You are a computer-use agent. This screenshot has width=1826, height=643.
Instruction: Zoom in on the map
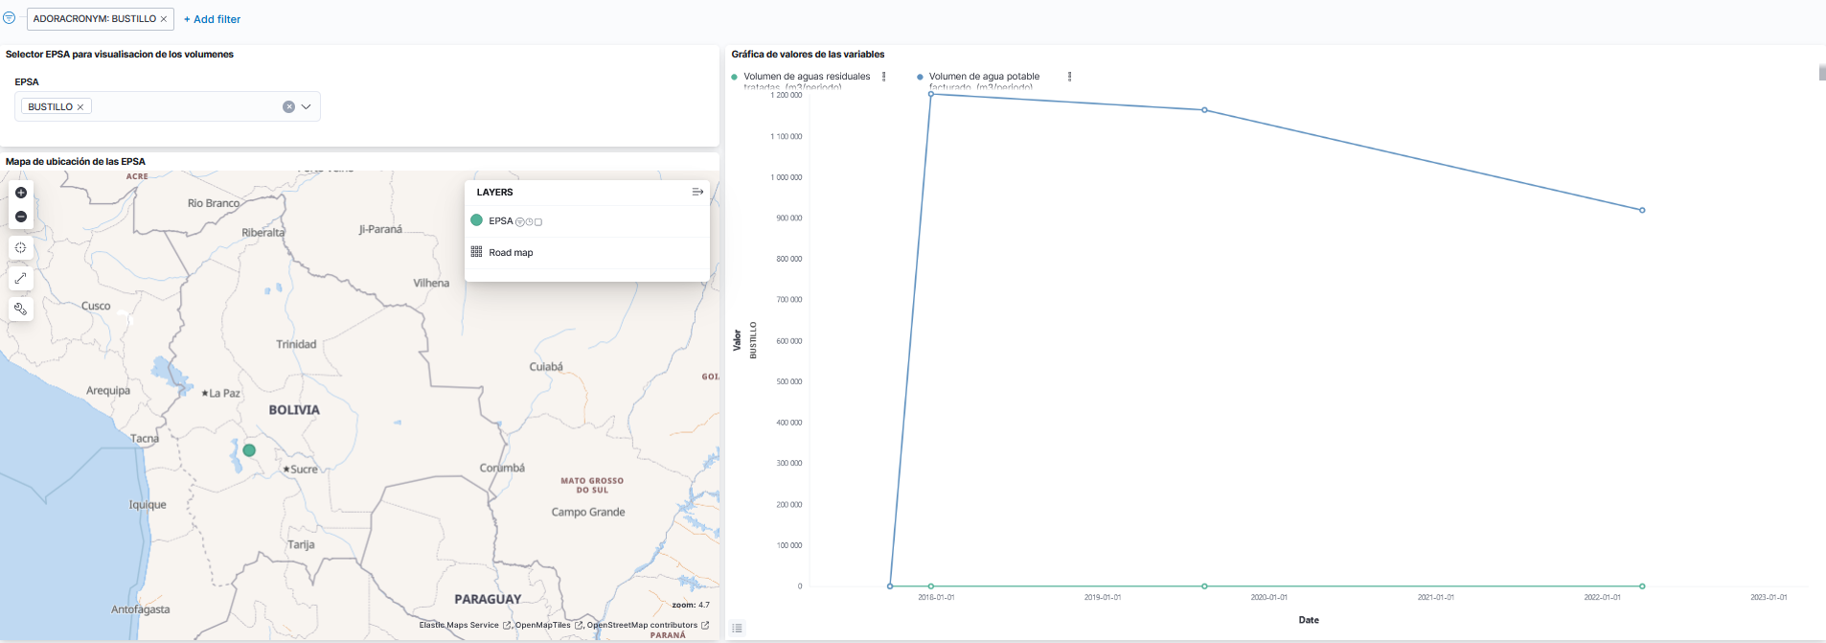click(x=21, y=193)
